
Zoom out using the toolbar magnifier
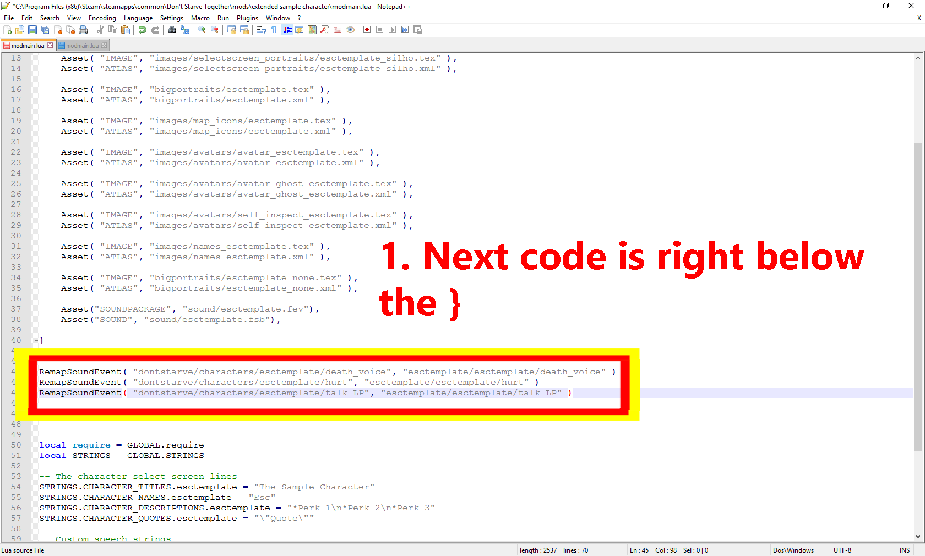[215, 30]
